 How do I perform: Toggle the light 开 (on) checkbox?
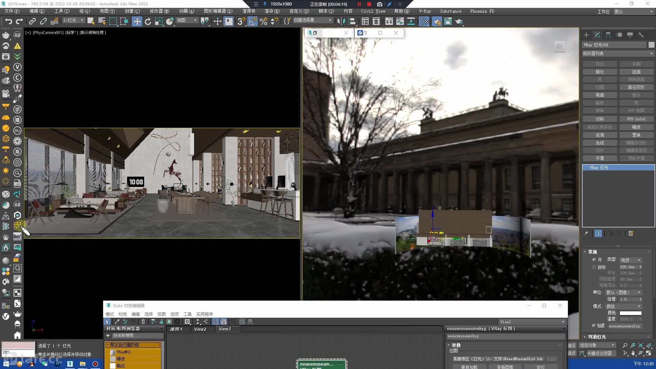pyautogui.click(x=594, y=260)
